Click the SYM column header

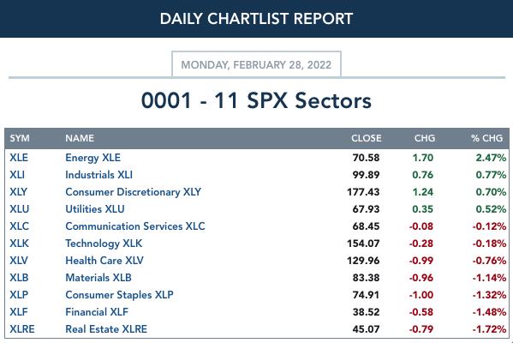(20, 138)
